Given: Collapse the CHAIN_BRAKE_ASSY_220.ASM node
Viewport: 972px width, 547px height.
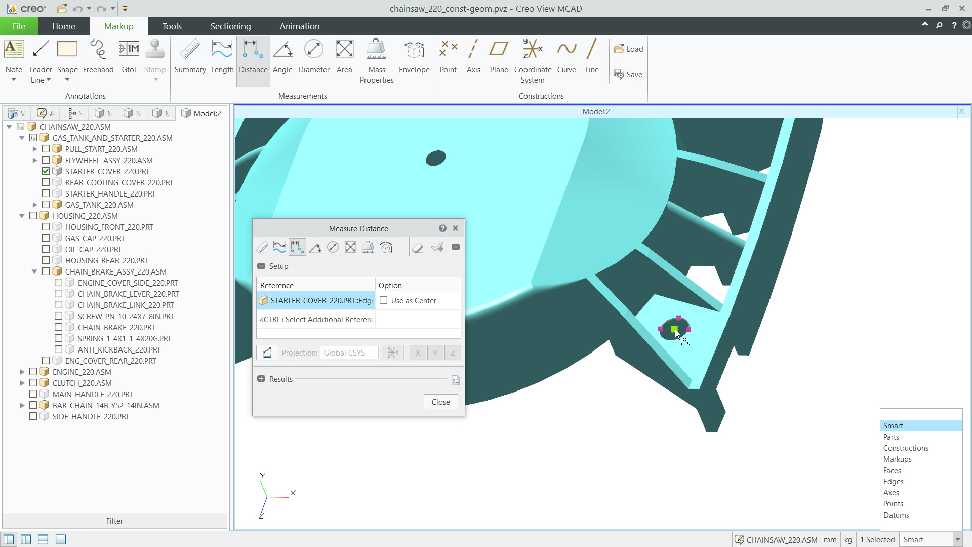Looking at the screenshot, I should (35, 271).
